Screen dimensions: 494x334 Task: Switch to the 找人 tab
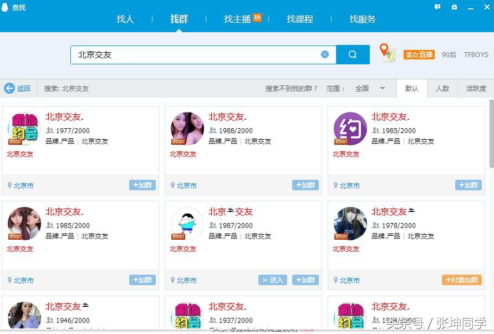point(125,19)
